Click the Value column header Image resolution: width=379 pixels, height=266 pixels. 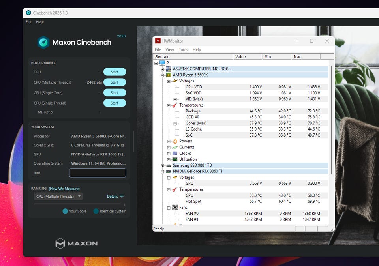click(248, 57)
